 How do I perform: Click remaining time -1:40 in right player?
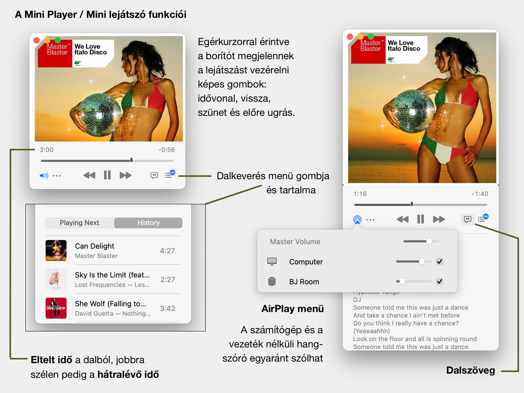coord(480,194)
